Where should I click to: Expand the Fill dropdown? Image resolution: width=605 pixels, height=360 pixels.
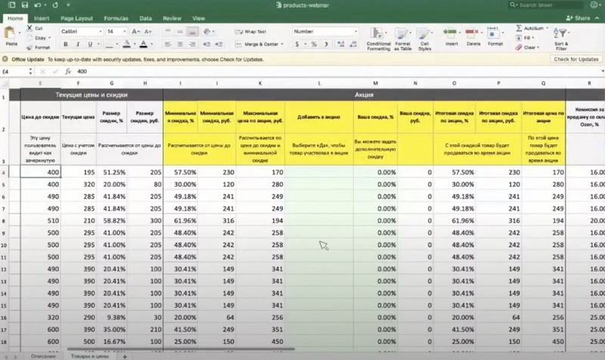533,38
